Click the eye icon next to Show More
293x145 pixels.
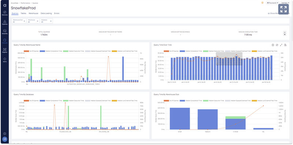(x=269, y=14)
